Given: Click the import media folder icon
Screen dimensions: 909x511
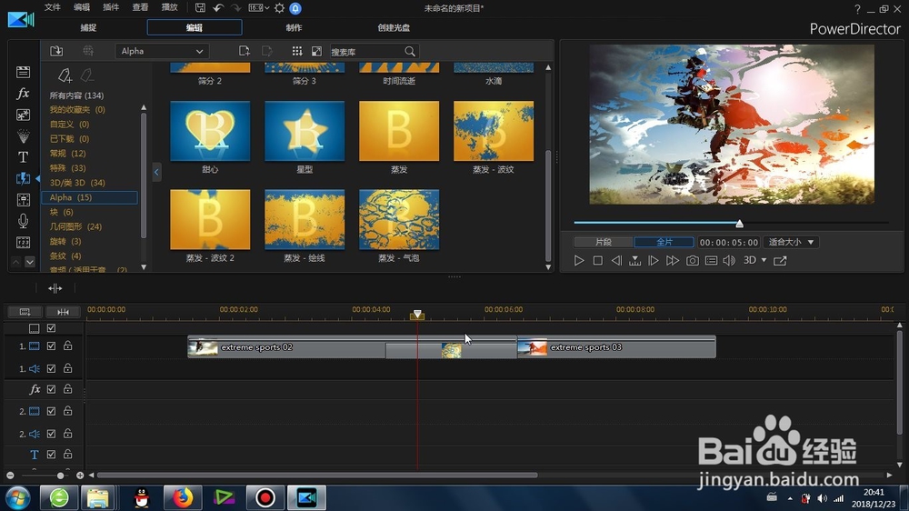Looking at the screenshot, I should (56, 51).
